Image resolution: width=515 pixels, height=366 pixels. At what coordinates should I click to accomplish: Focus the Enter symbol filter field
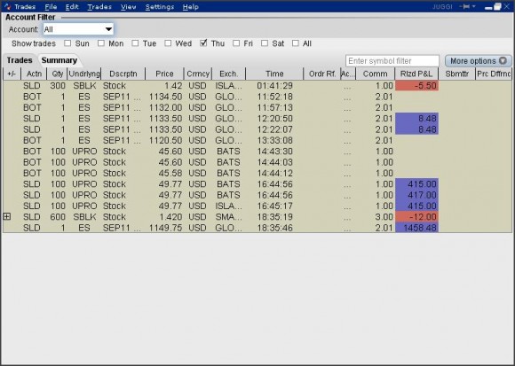click(x=392, y=61)
